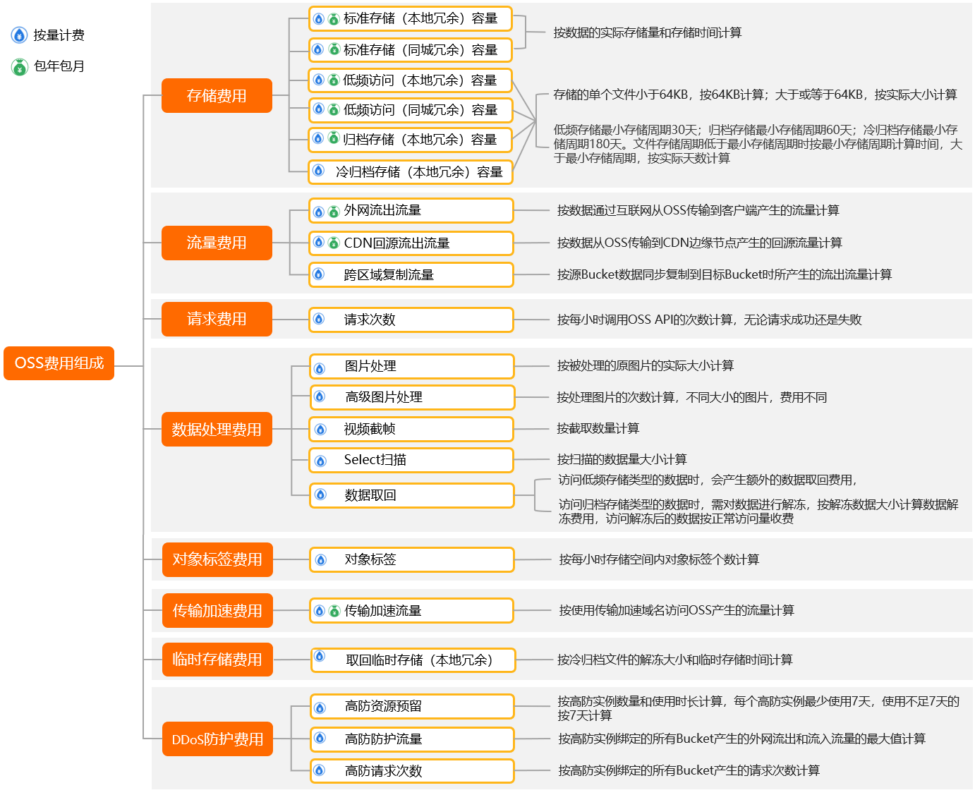
Task: Click blue droplet icon in 高级图片处理 node
Action: 320,396
